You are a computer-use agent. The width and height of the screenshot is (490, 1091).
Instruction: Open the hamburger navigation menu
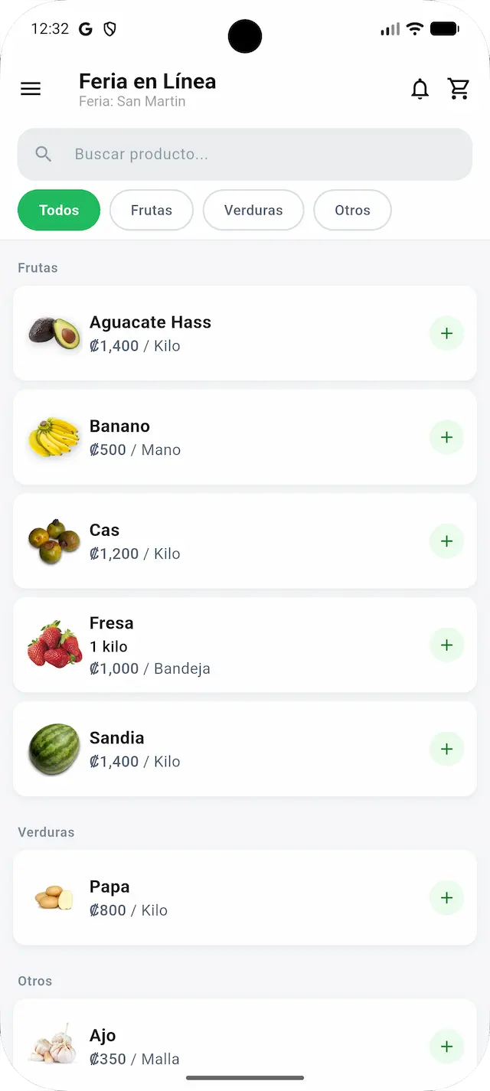31,90
